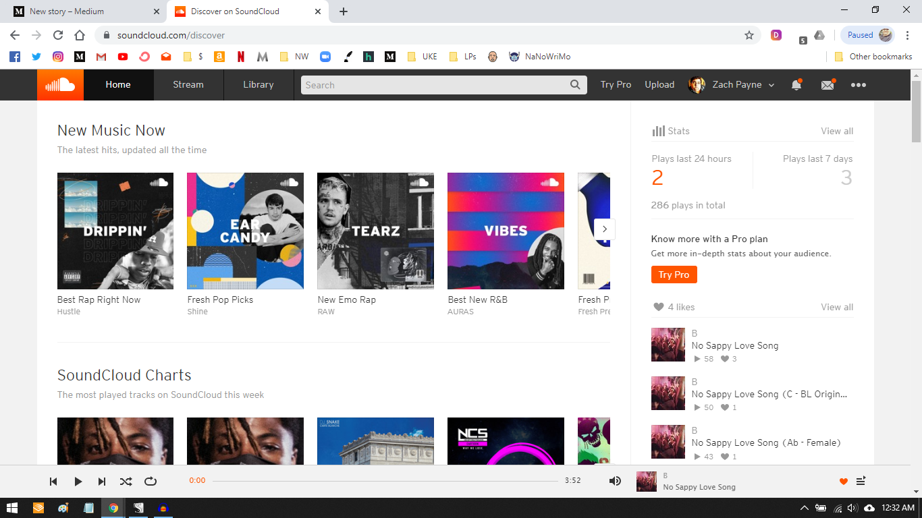The height and width of the screenshot is (518, 922).
Task: Click the search magnifier icon
Action: 575,85
